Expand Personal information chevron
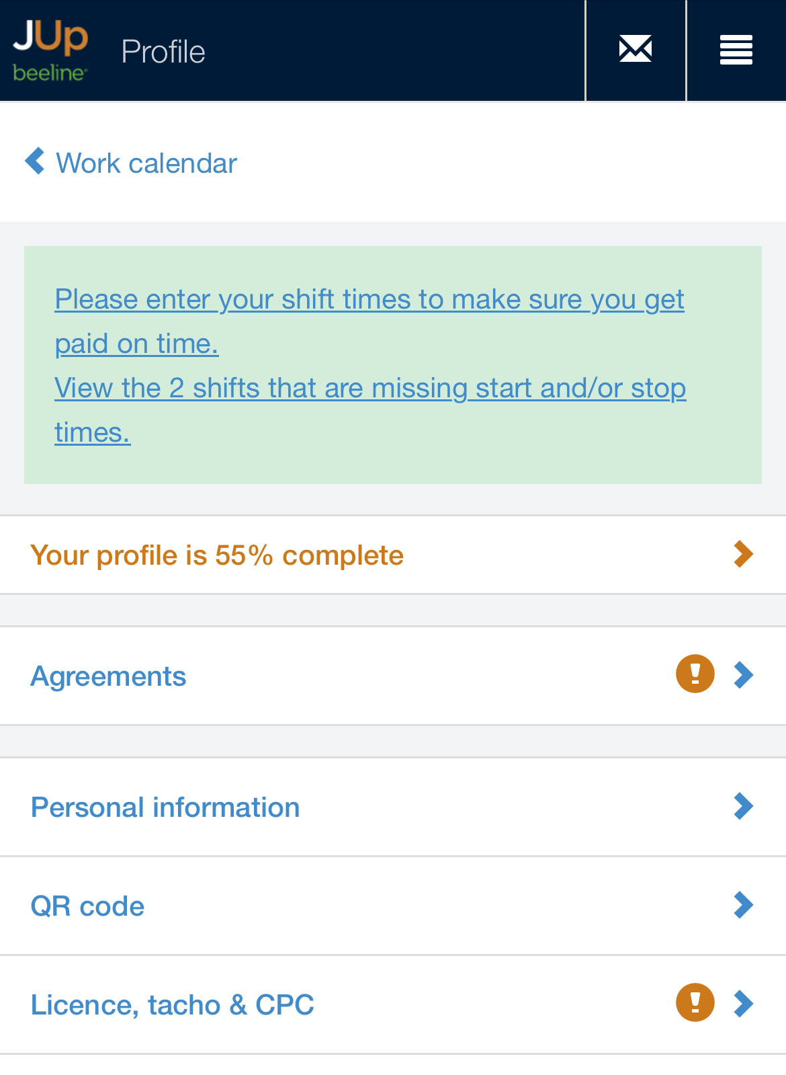Image resolution: width=786 pixels, height=1075 pixels. [x=743, y=806]
